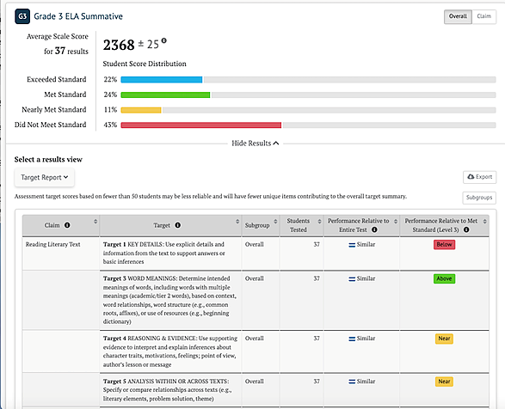Click the Similar icon in the Target 3 row
The image size is (505, 409).
(352, 279)
